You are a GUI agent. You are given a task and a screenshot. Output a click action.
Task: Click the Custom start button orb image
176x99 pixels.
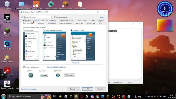click(58, 75)
